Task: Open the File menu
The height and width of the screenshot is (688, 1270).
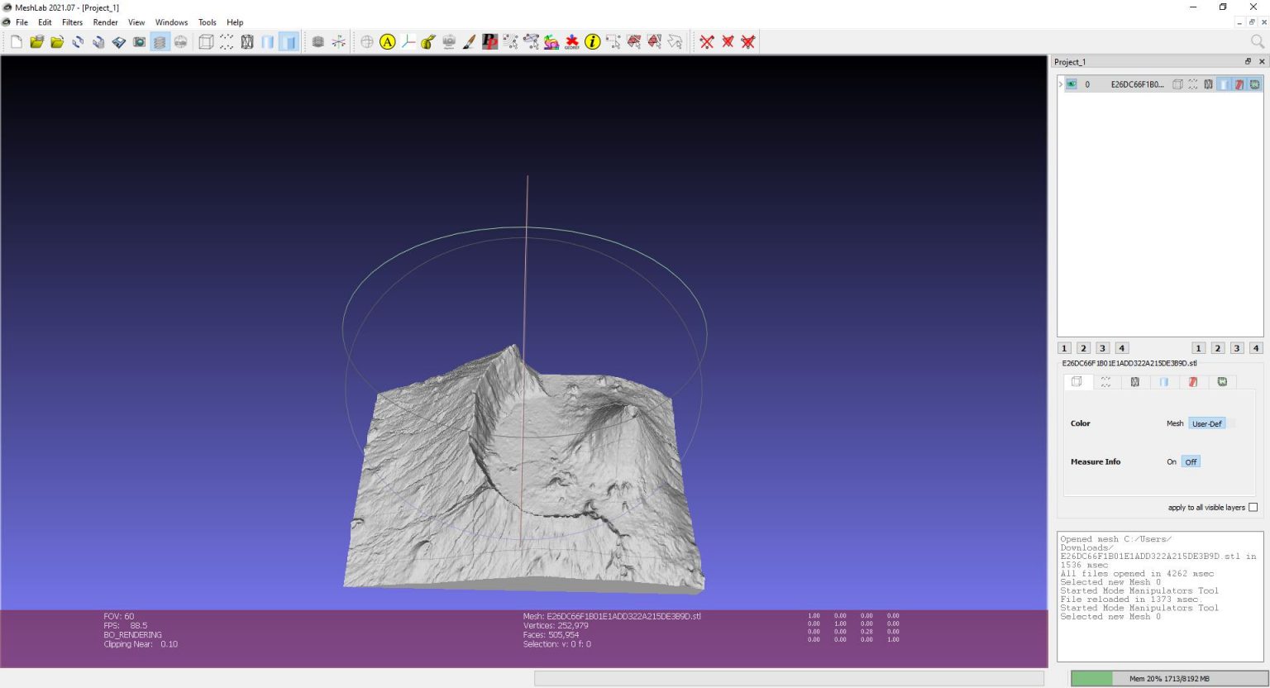Action: 22,22
